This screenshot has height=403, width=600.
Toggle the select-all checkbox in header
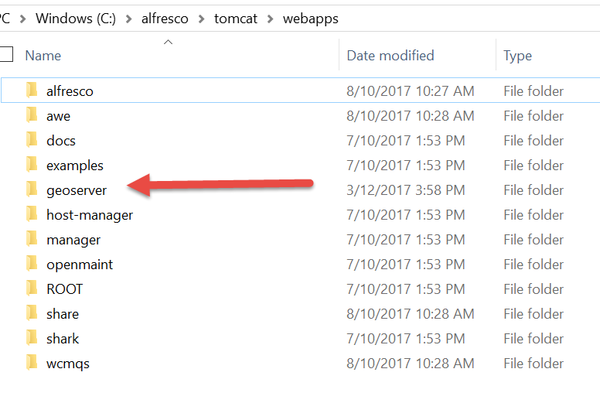pos(6,54)
